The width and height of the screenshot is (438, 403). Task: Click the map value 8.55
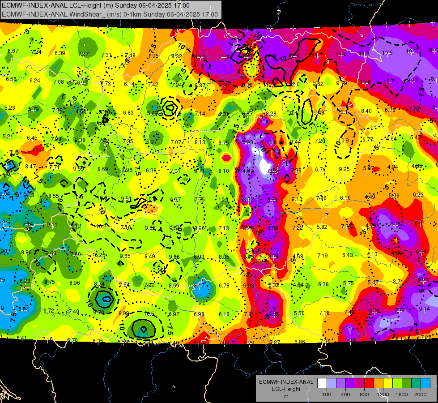click(54, 196)
